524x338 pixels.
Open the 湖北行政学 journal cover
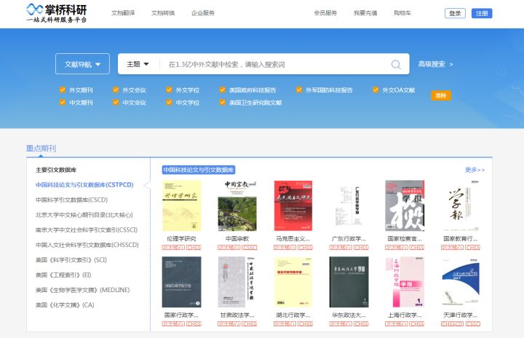[x=293, y=282]
